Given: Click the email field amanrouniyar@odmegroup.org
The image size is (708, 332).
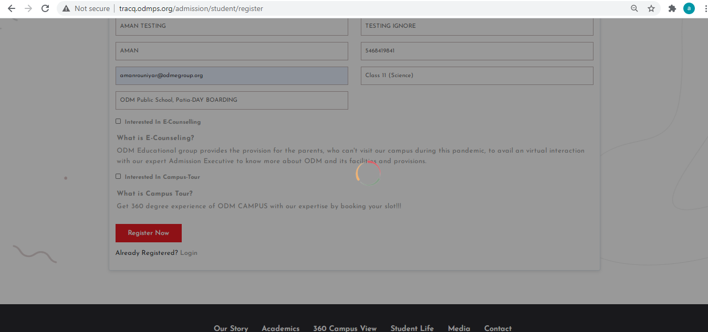Looking at the screenshot, I should pyautogui.click(x=232, y=76).
